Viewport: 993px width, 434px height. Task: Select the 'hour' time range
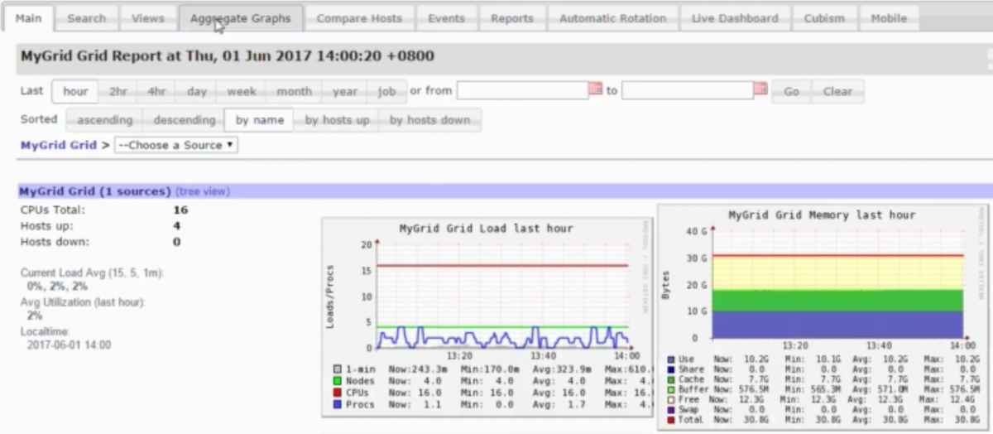[x=75, y=91]
